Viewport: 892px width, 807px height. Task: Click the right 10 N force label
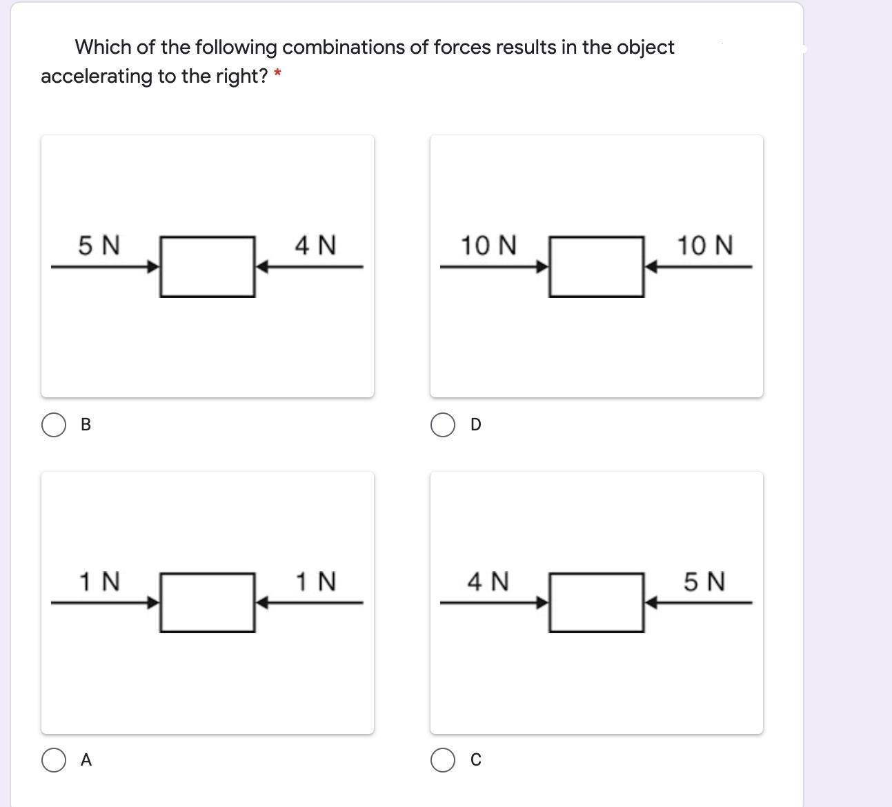tap(705, 245)
